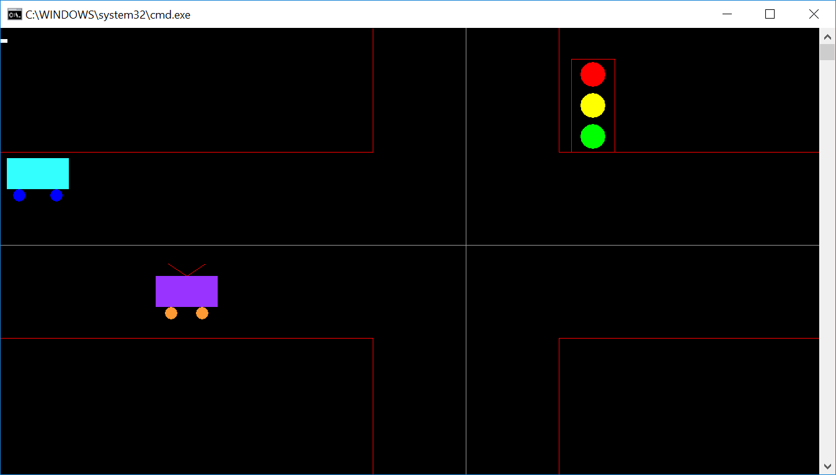Viewport: 836px width, 475px height.
Task: Click the right orange wheel of trolleybus
Action: [x=202, y=313]
